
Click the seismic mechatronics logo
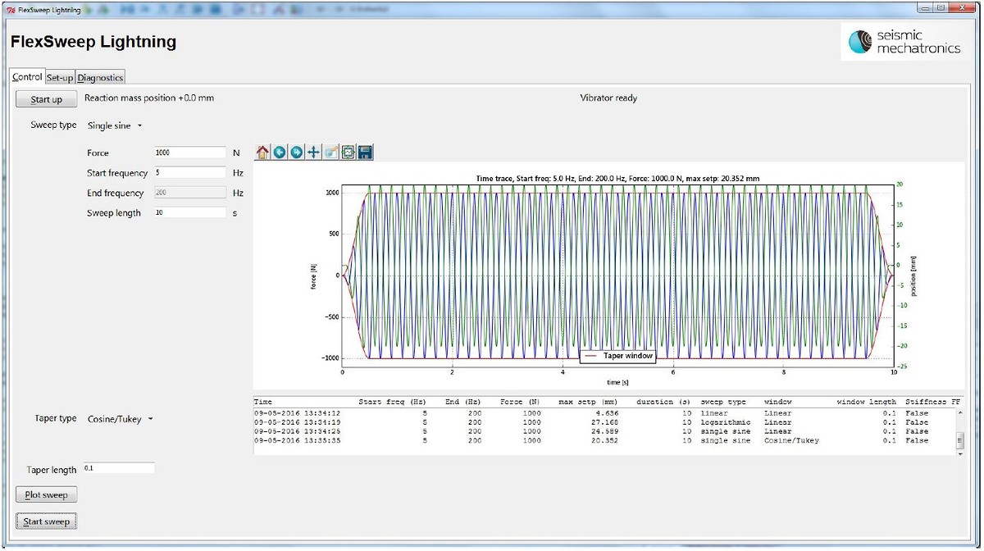click(904, 41)
